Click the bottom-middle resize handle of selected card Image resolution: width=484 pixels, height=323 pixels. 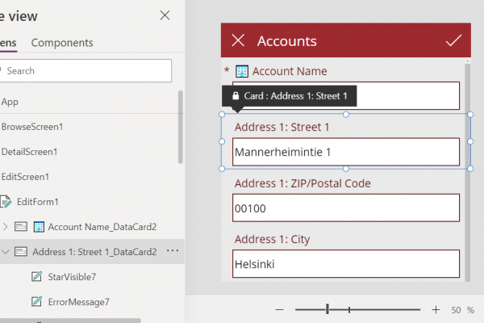pos(346,169)
